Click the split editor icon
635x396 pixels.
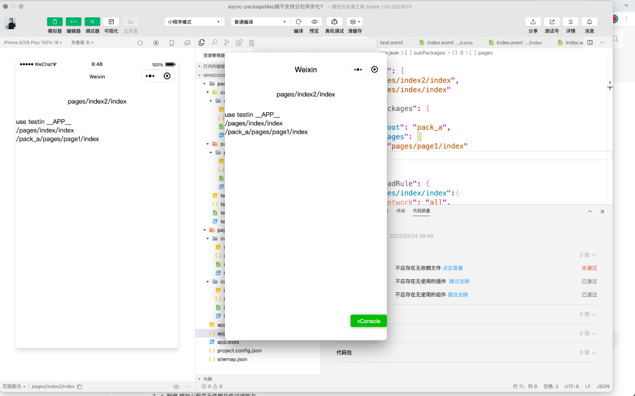pyautogui.click(x=590, y=43)
